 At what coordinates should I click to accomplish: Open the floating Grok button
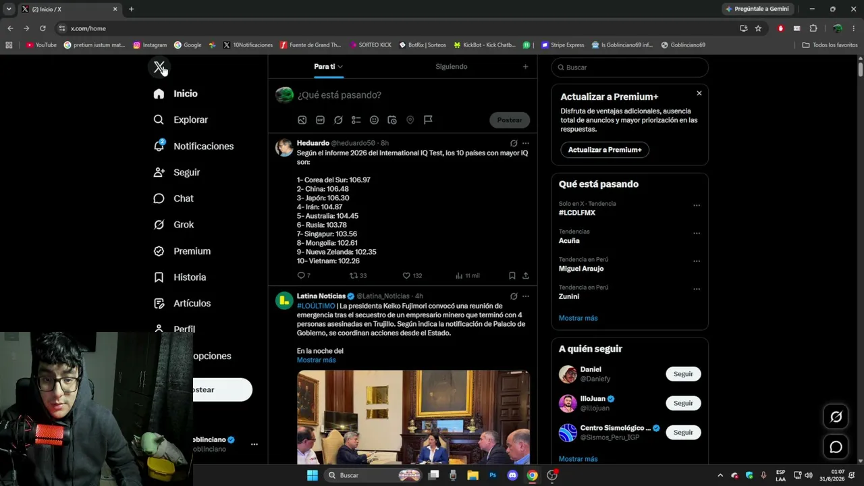[836, 417]
